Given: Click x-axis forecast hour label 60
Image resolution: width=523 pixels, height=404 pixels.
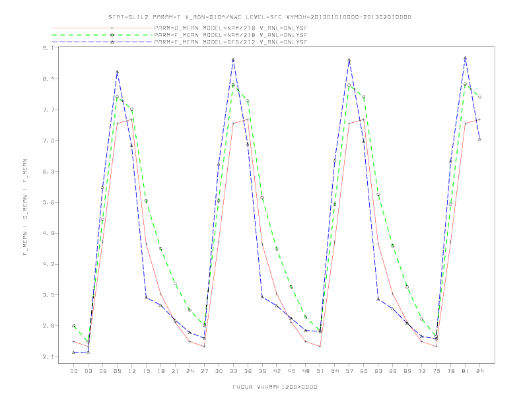Looking at the screenshot, I should pyautogui.click(x=364, y=371).
